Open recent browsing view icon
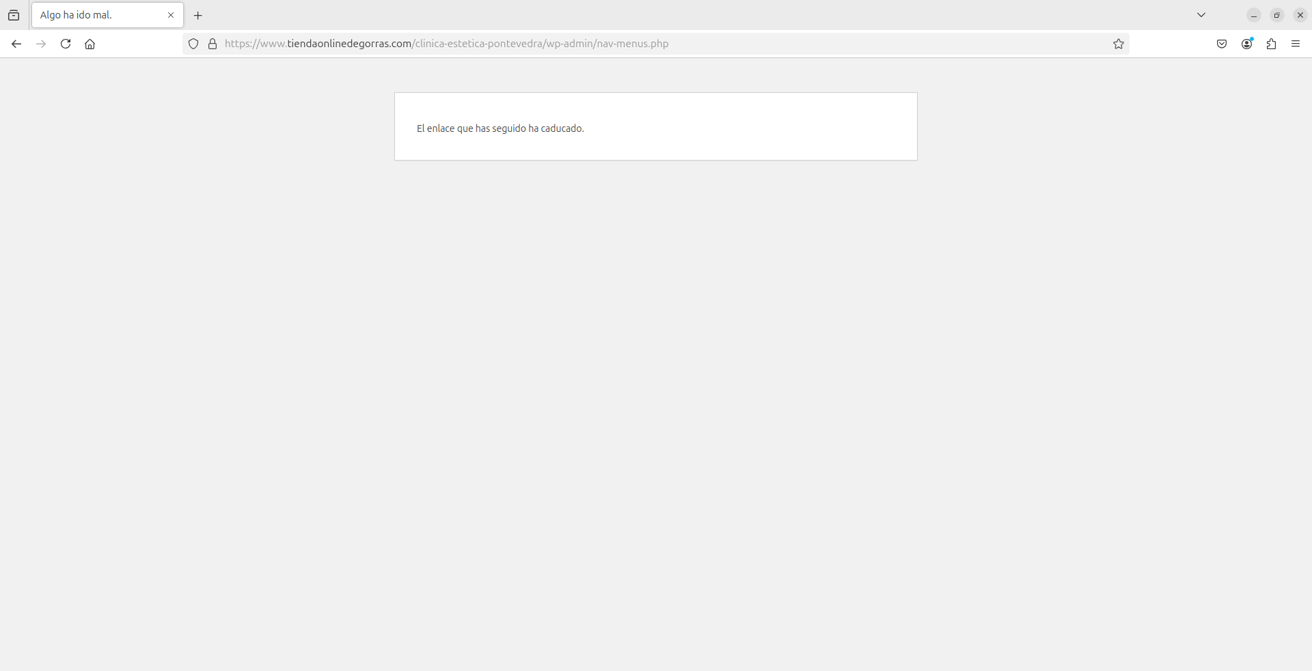The height and width of the screenshot is (671, 1312). pyautogui.click(x=14, y=15)
